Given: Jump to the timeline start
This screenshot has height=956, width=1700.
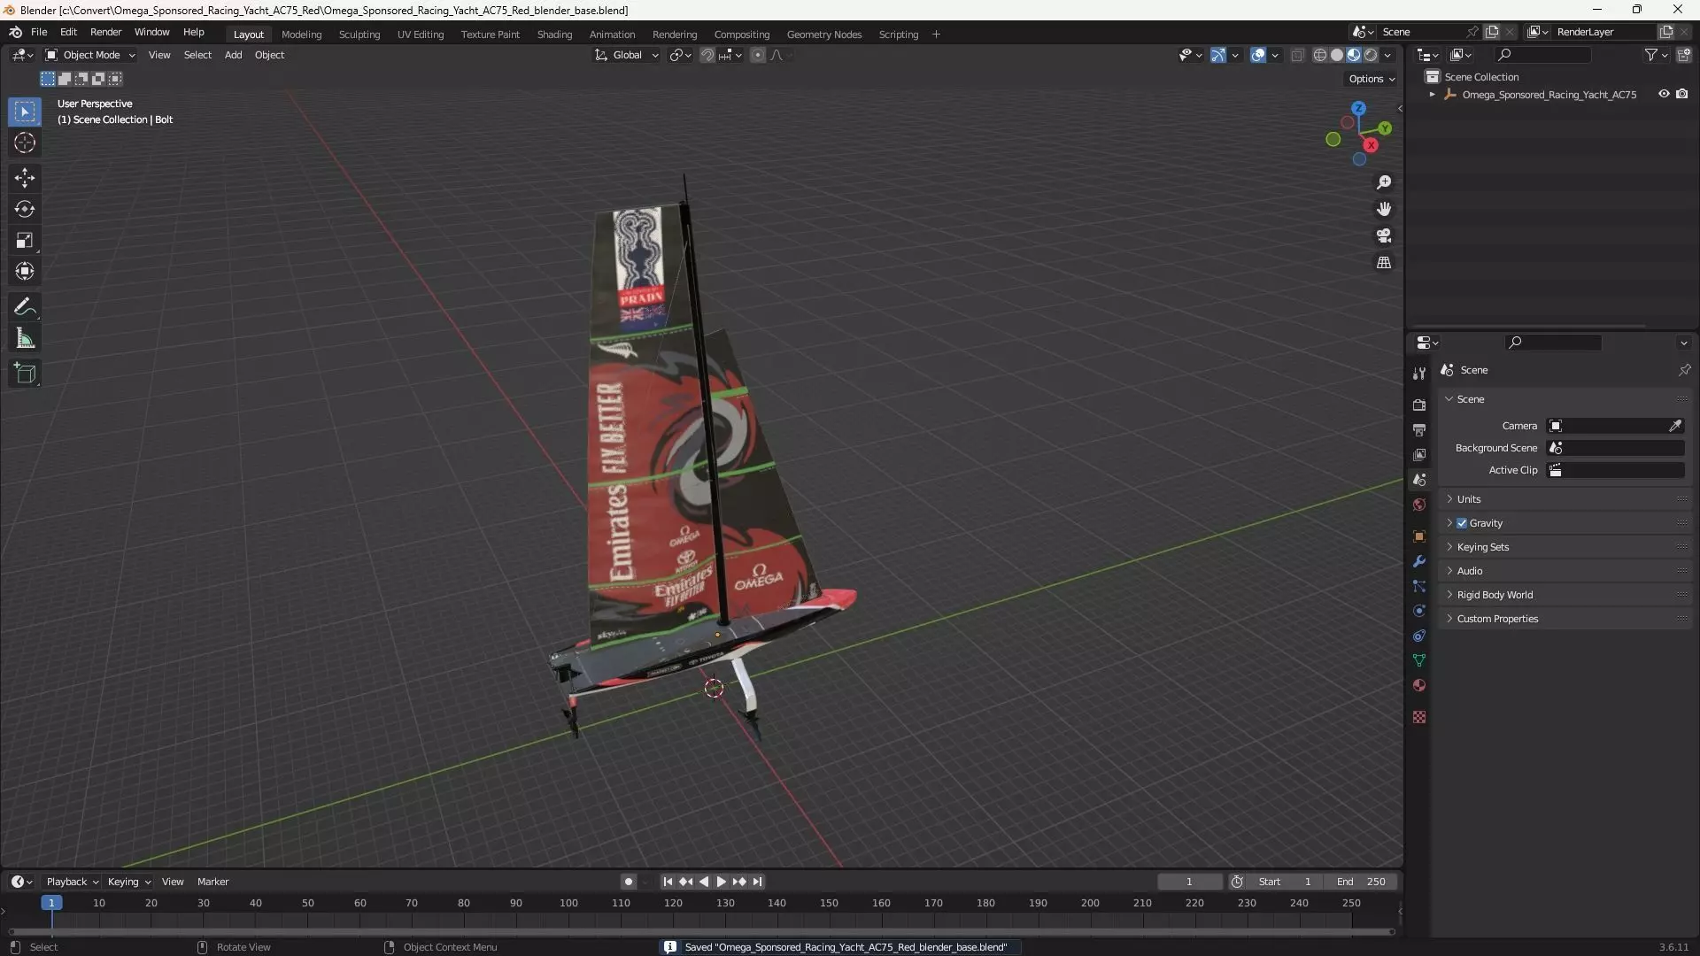Looking at the screenshot, I should click(668, 882).
